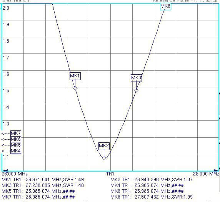Viewport: 220px width, 202px height.
Task: Pick the off-screen MK6 marker box
Action: click(x=16, y=139)
